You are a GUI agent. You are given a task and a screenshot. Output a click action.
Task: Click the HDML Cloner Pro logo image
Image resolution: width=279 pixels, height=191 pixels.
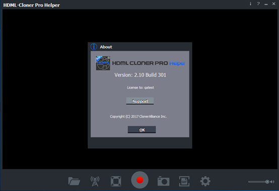click(103, 63)
